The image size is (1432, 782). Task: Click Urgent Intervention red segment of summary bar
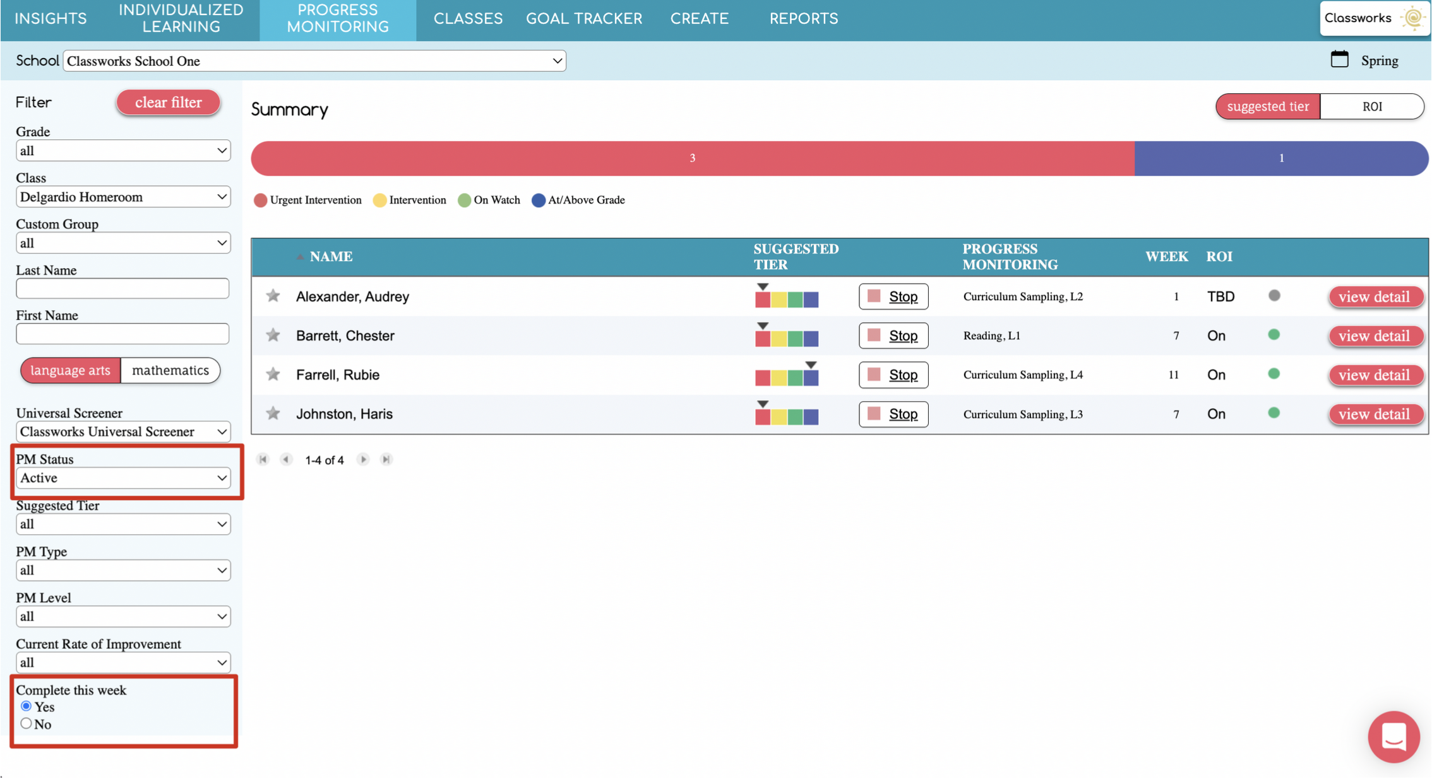[692, 158]
